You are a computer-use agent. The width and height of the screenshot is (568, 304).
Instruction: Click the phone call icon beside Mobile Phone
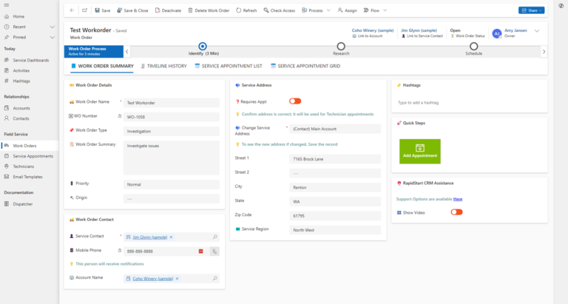pyautogui.click(x=214, y=251)
